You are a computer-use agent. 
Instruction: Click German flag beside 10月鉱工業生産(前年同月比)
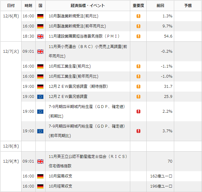(x=40, y=76)
